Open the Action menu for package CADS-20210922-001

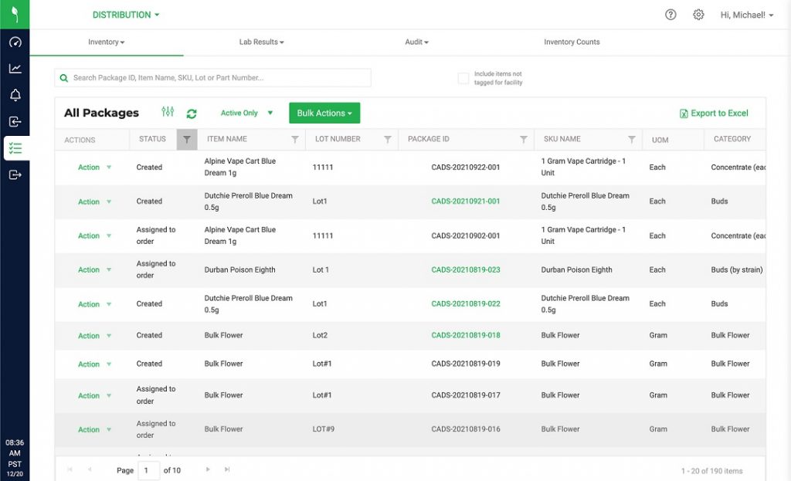point(94,168)
